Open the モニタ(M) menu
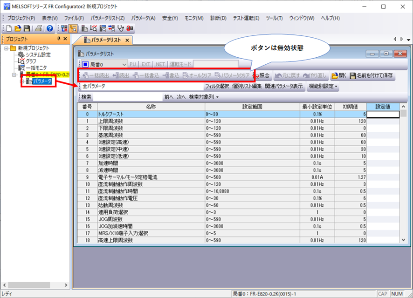 pos(194,18)
